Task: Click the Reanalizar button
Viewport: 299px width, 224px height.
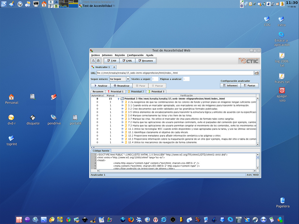Action: point(121,86)
